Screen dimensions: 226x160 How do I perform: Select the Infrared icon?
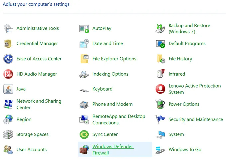pyautogui.click(x=161, y=74)
